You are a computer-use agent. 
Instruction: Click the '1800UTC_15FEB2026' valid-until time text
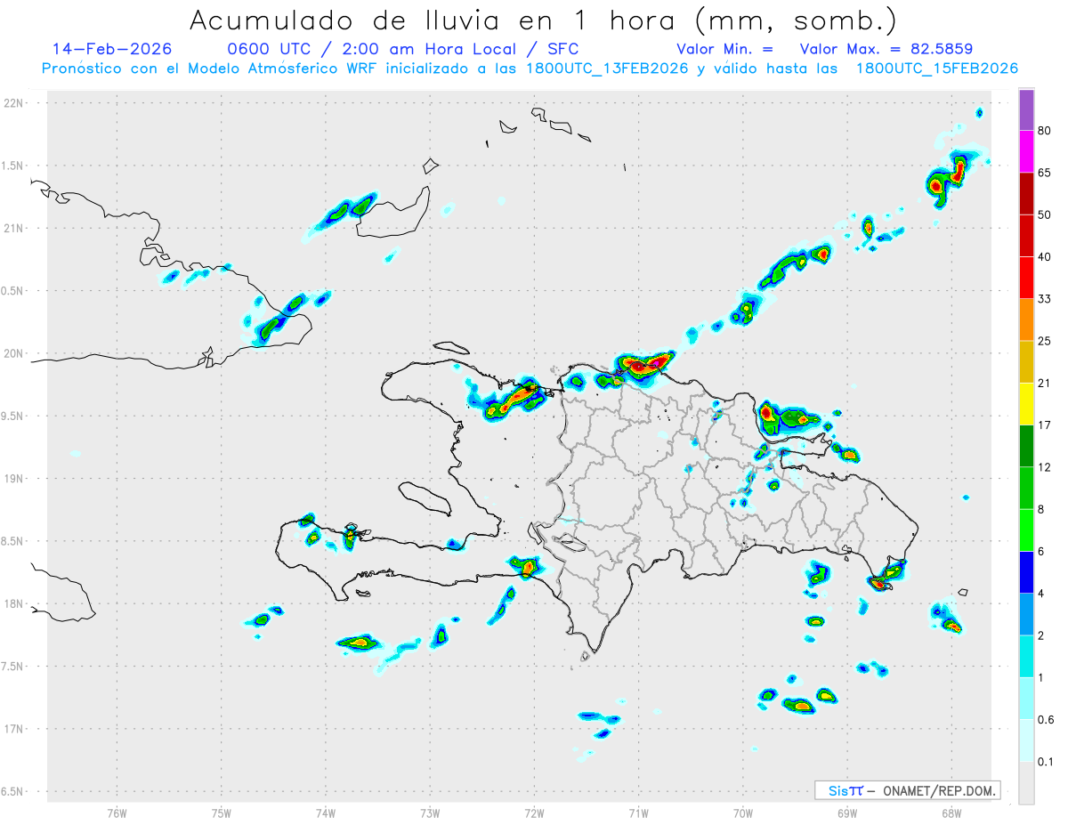click(x=936, y=69)
